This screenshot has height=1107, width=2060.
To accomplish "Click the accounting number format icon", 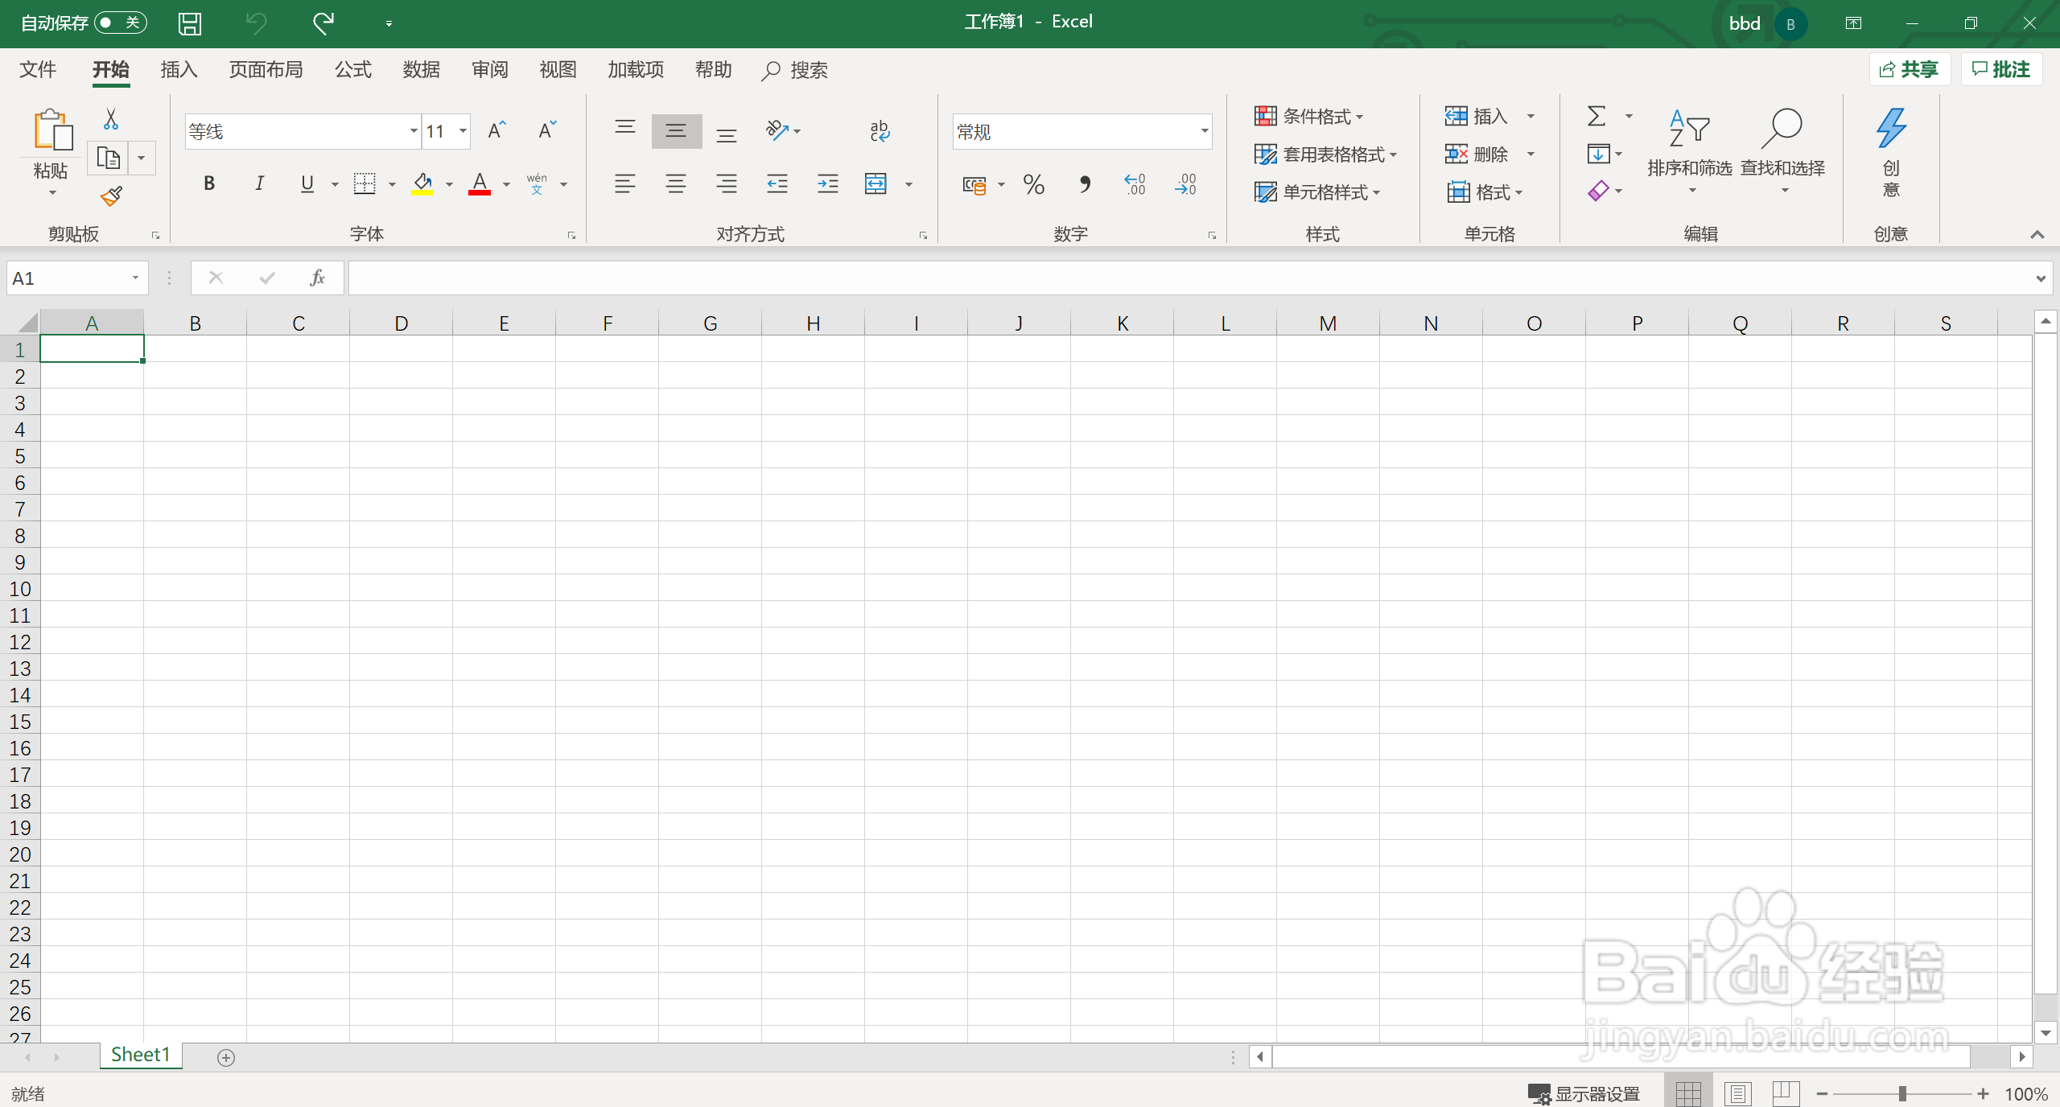I will tap(974, 185).
